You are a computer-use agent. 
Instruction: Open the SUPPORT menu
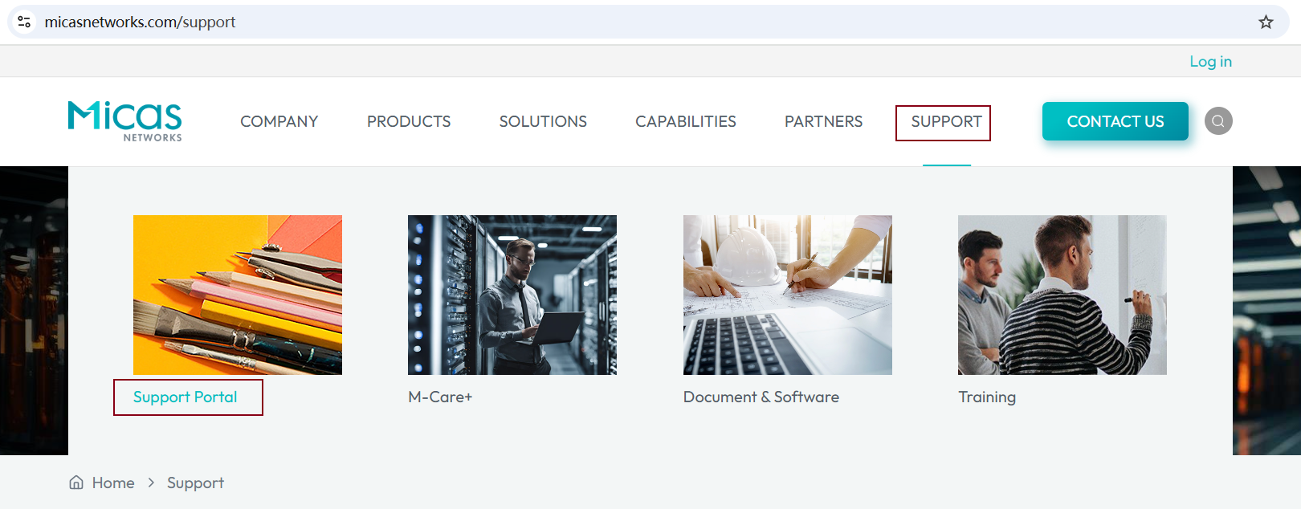click(x=946, y=121)
